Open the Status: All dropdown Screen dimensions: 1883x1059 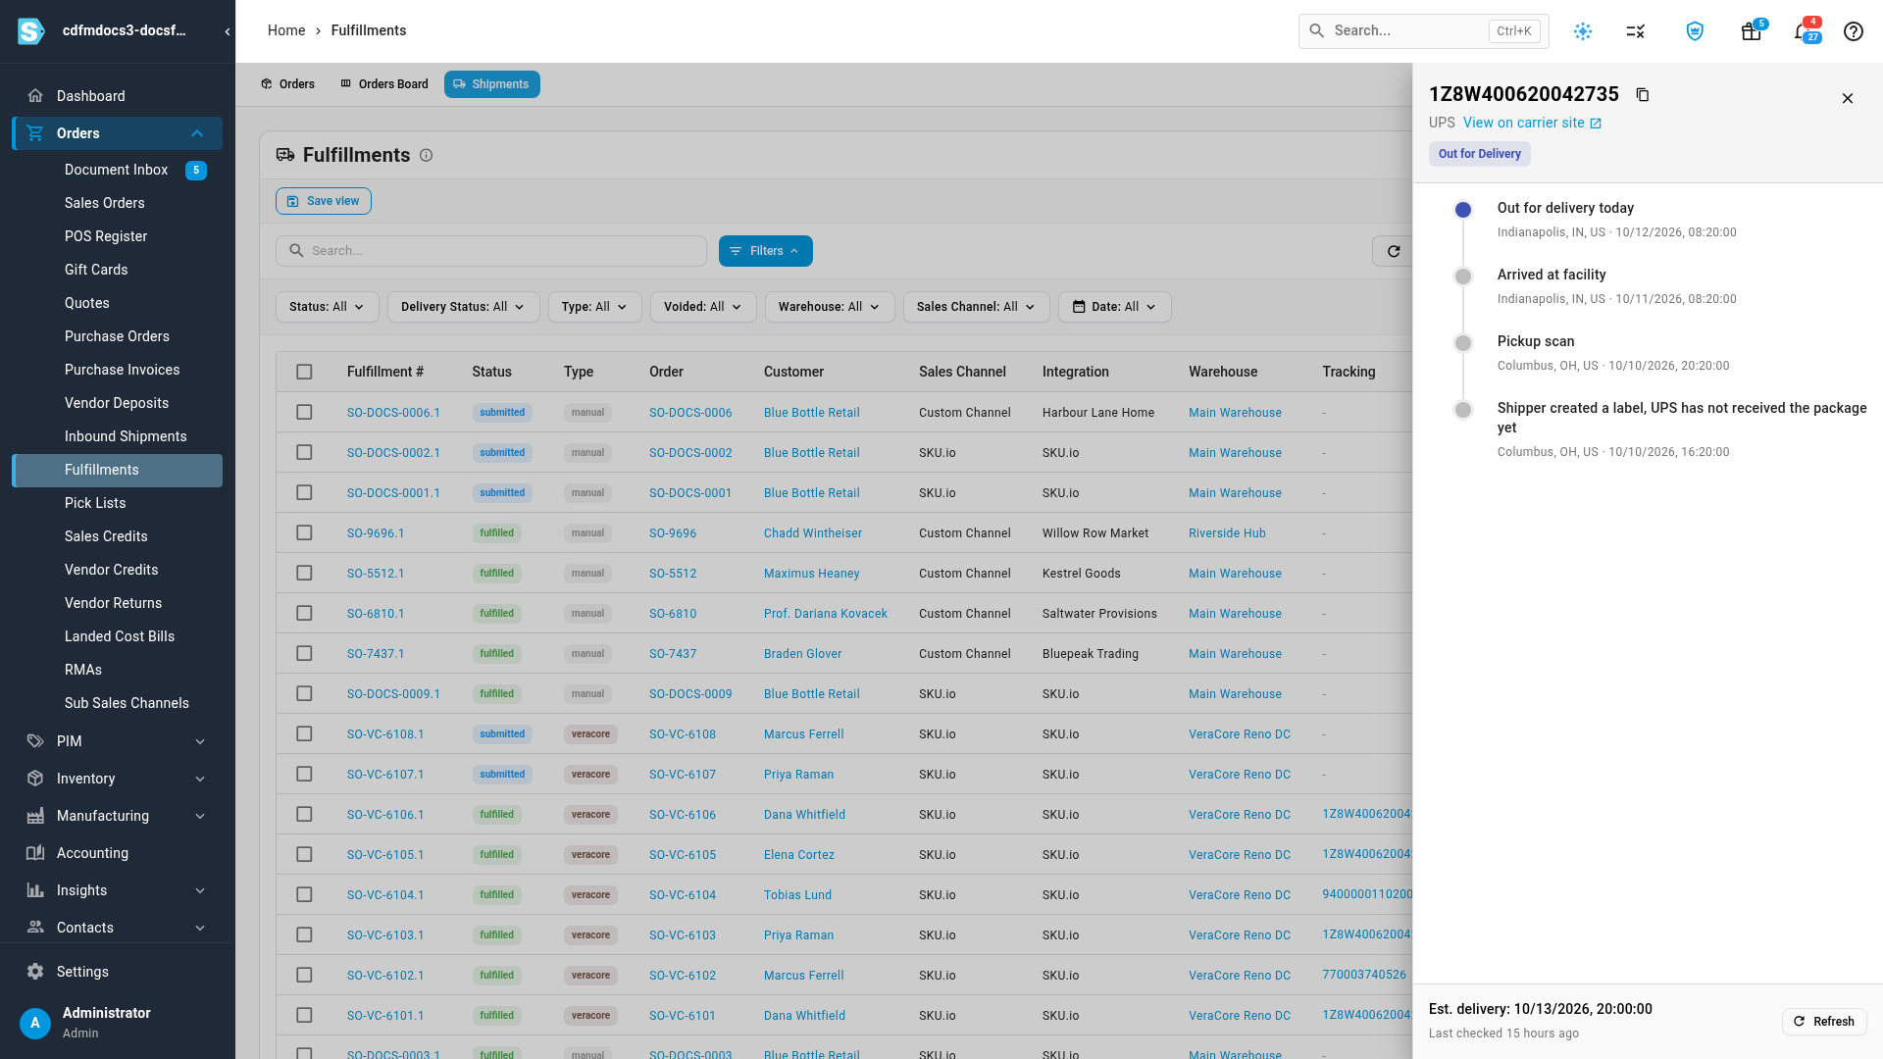click(327, 307)
